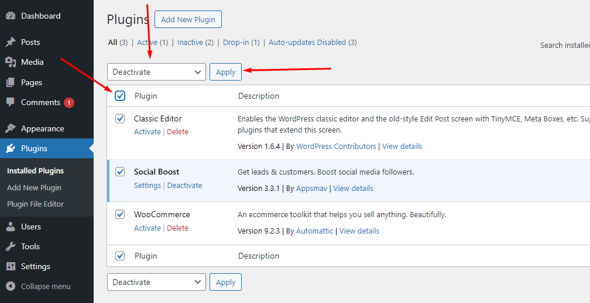The width and height of the screenshot is (590, 303).
Task: Open the bottom bulk actions dropdown
Action: [x=156, y=282]
